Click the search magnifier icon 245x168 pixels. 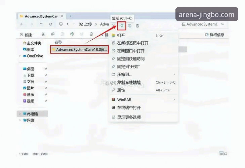click(222, 24)
